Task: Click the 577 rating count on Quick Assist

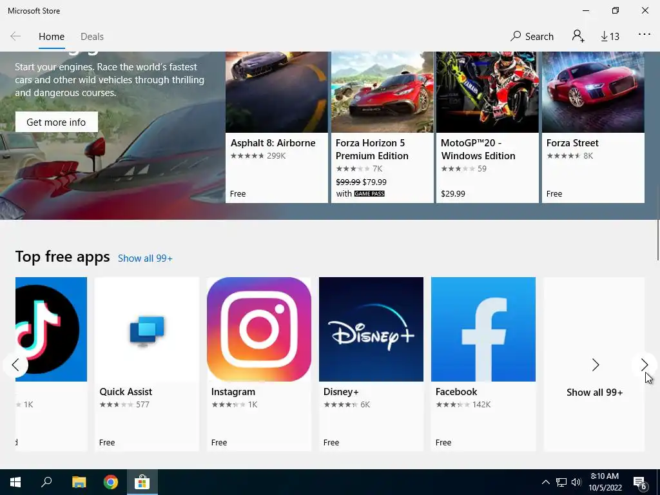Action: pos(142,405)
